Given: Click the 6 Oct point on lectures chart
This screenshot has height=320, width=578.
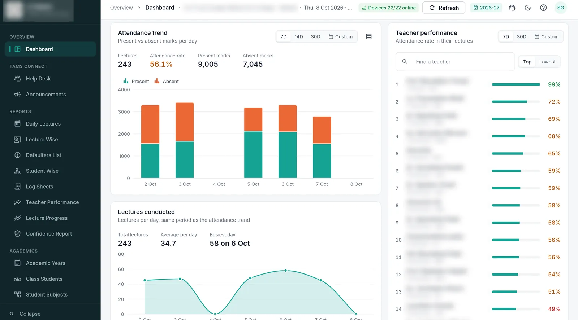Looking at the screenshot, I should (285, 270).
